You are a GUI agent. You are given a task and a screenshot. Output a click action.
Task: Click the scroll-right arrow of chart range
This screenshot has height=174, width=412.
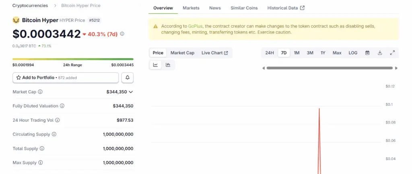click(x=396, y=68)
